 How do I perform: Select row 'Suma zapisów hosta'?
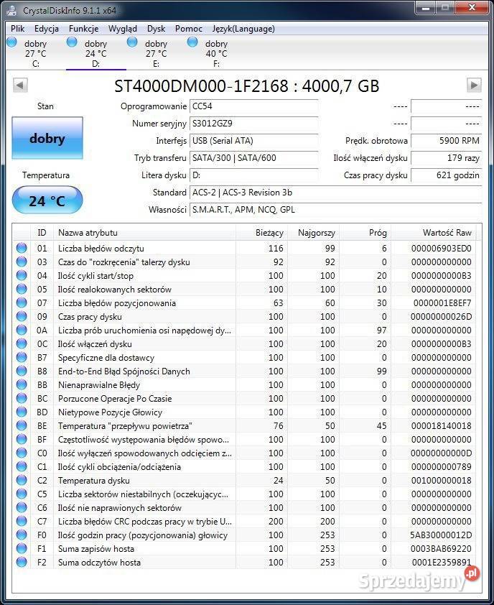244,548
